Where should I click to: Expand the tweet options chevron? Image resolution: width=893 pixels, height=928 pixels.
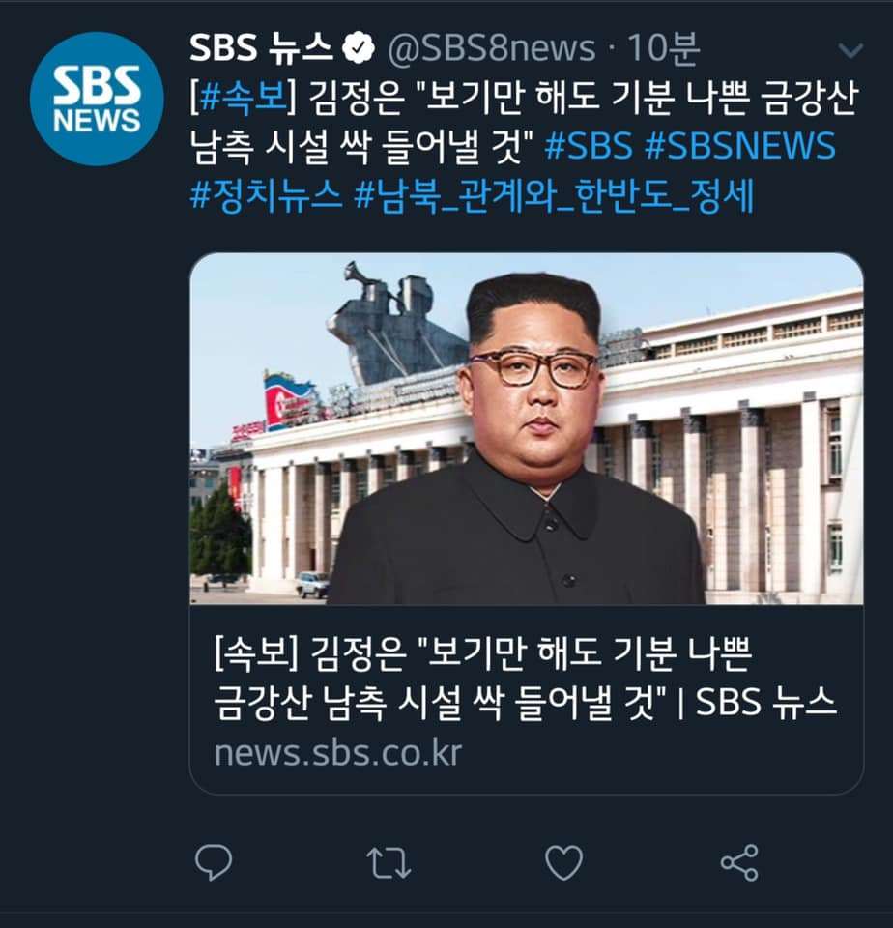coord(851,50)
